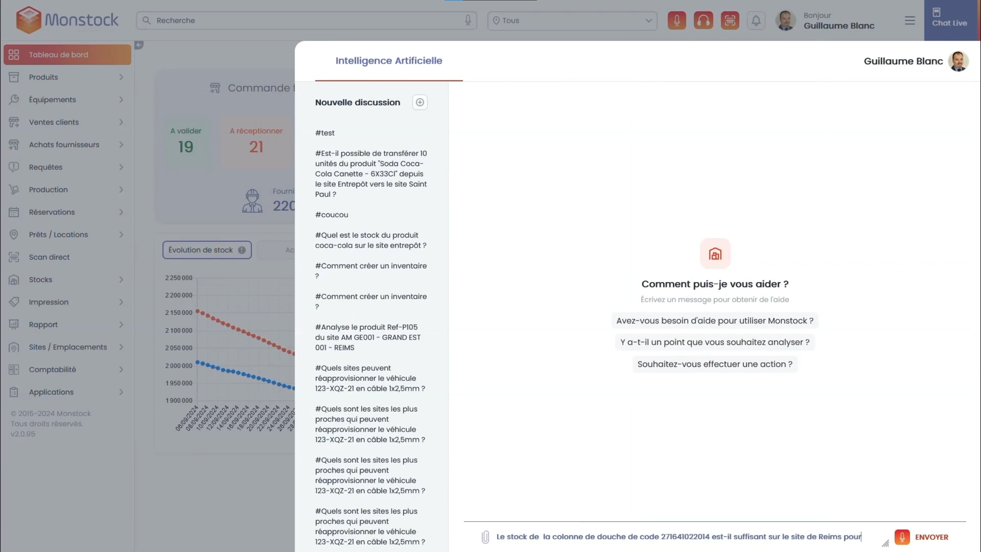Click suggestion about help using Monstock
The width and height of the screenshot is (981, 552).
715,321
